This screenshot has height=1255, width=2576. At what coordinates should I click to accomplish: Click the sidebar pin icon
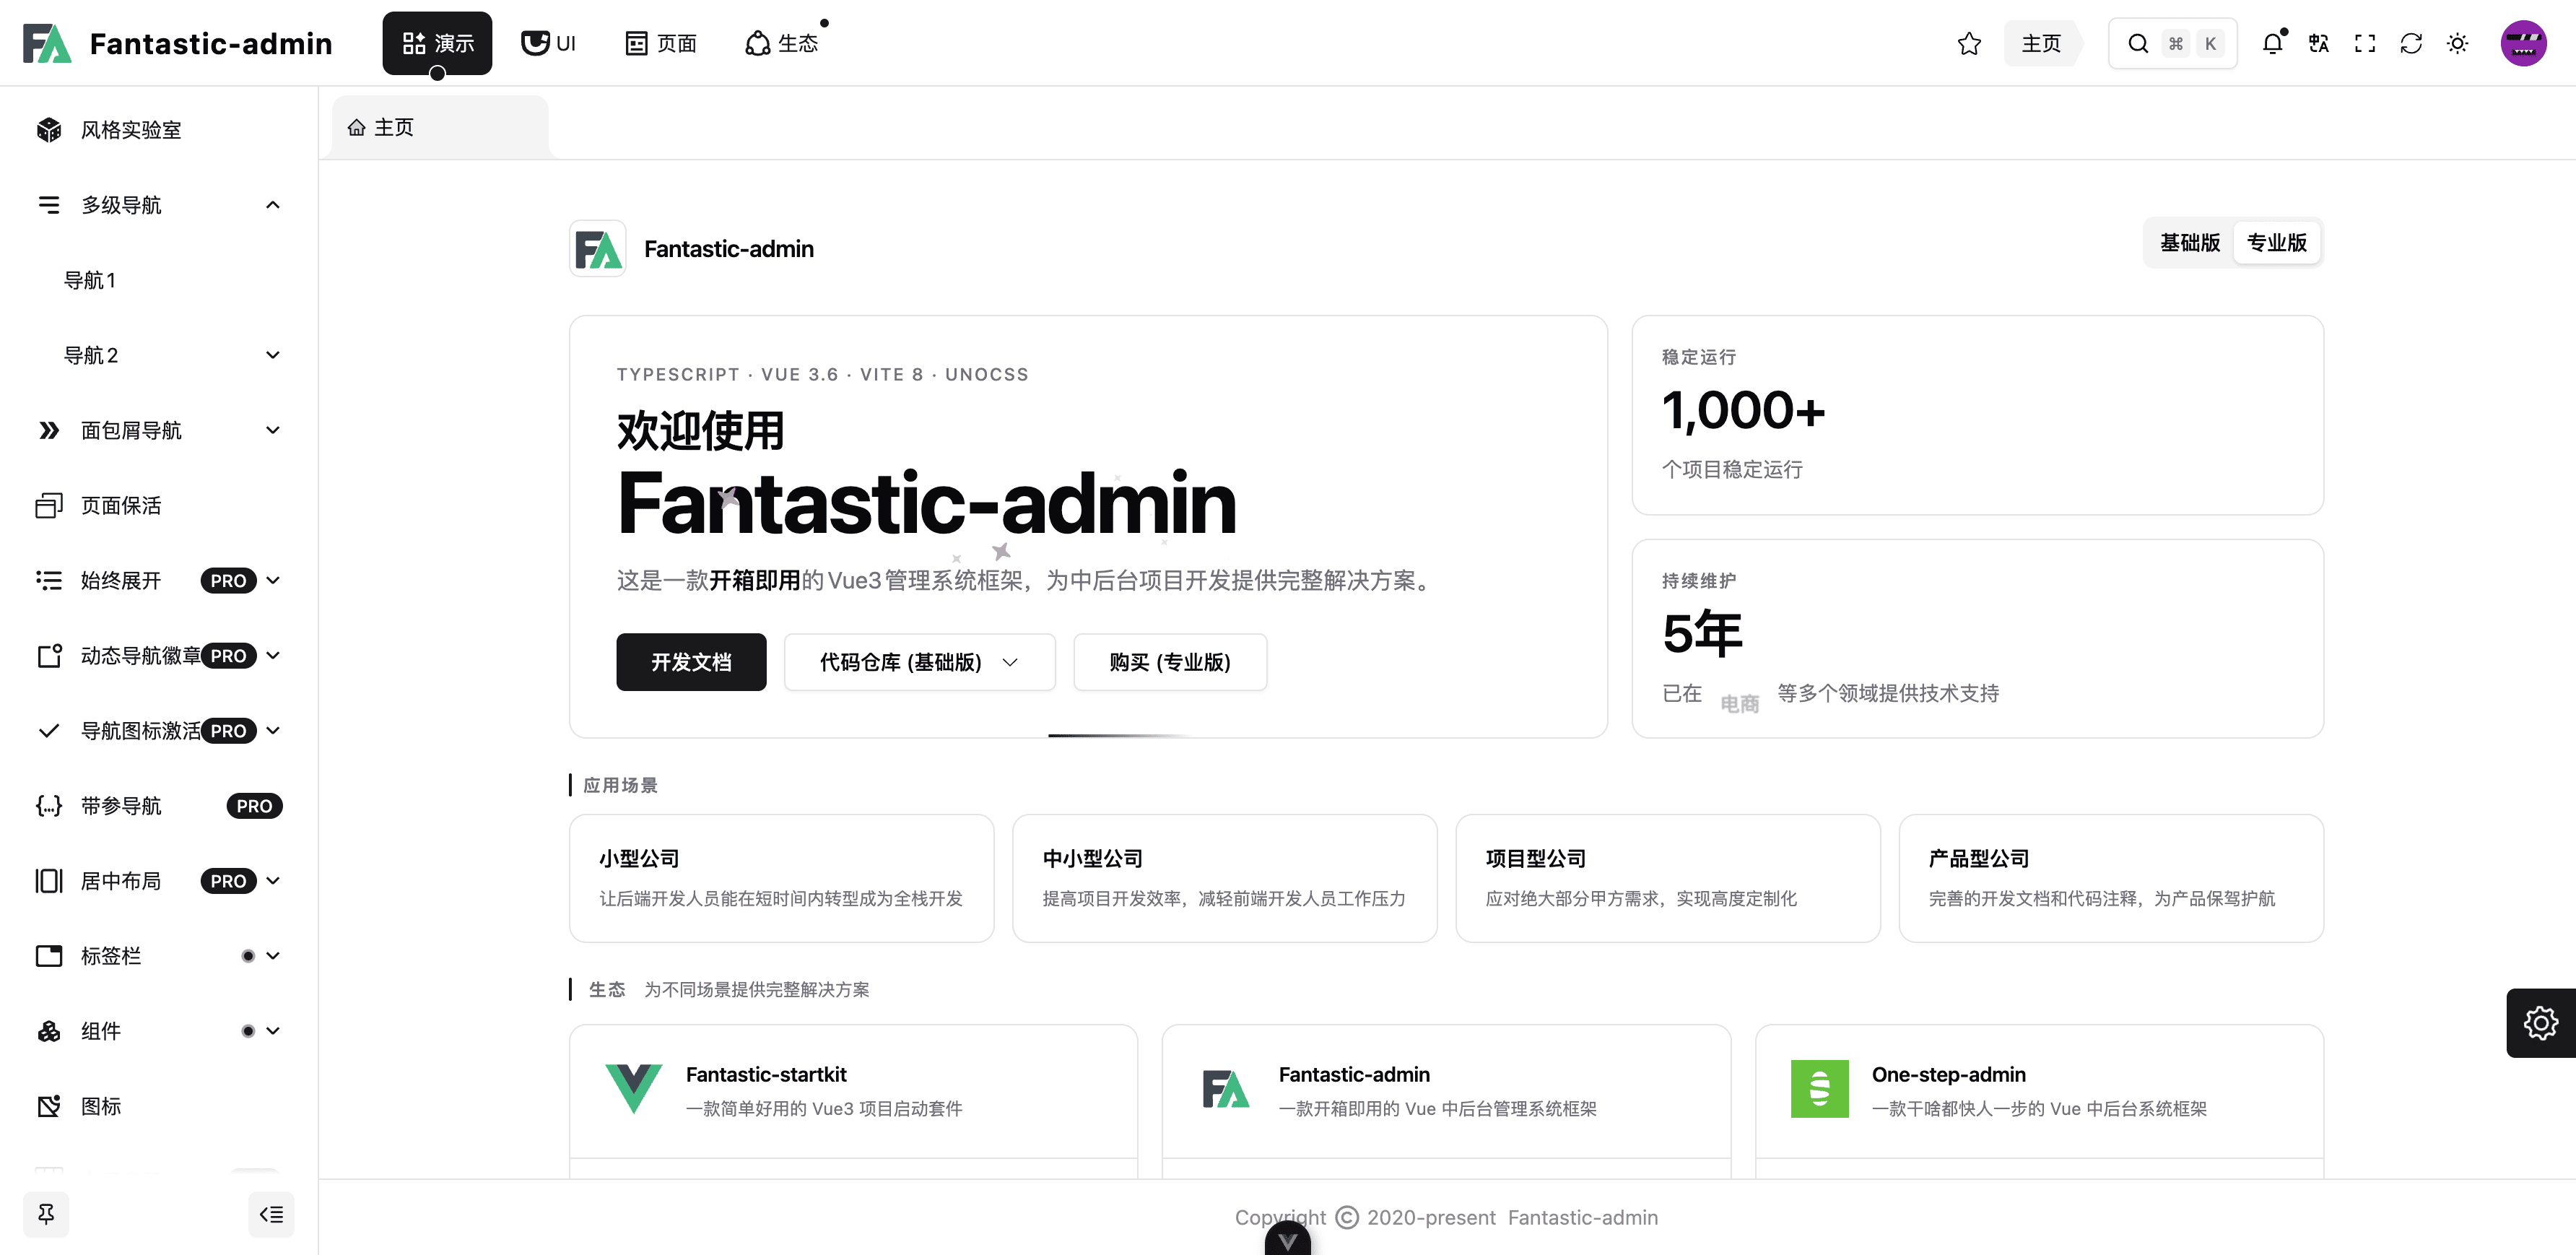[x=46, y=1214]
